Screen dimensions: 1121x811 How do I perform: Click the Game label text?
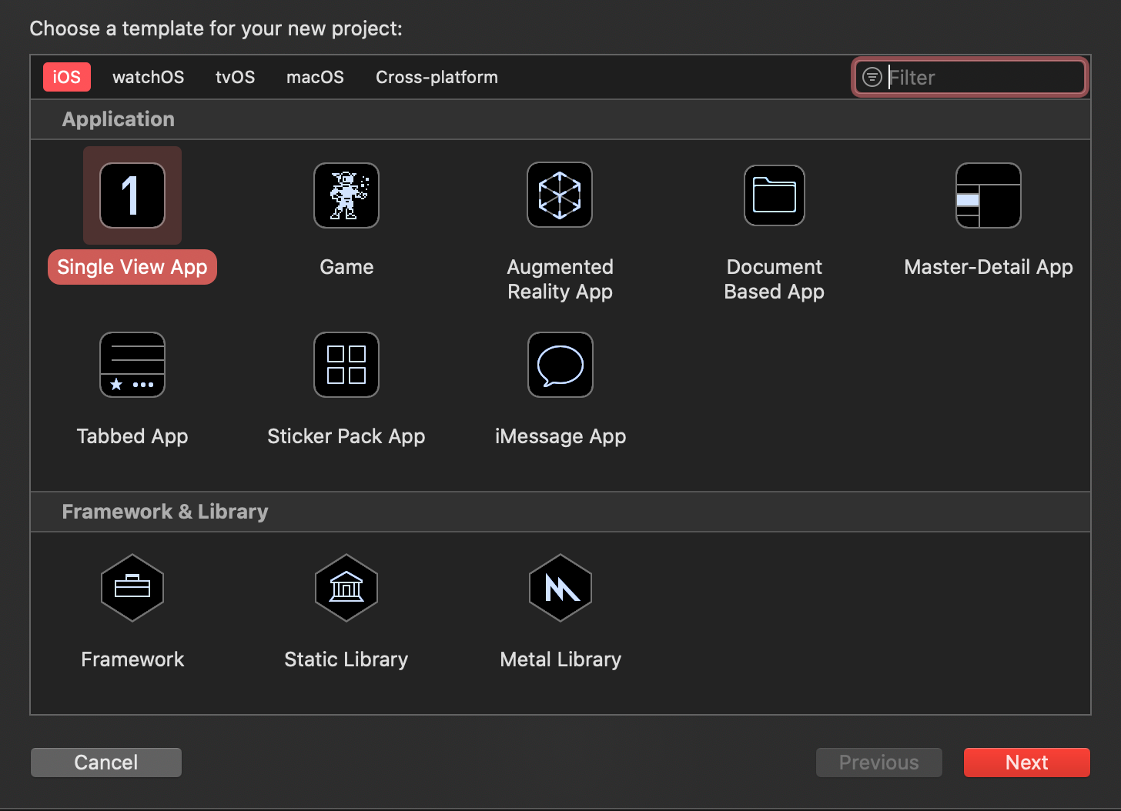point(346,267)
